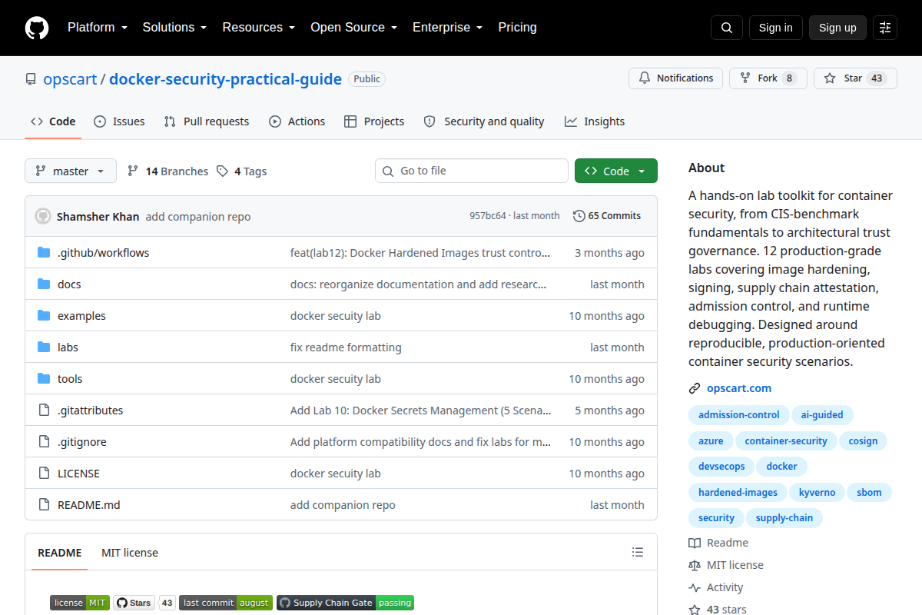This screenshot has height=615, width=922.
Task: Switch to the Actions tab
Action: [297, 121]
